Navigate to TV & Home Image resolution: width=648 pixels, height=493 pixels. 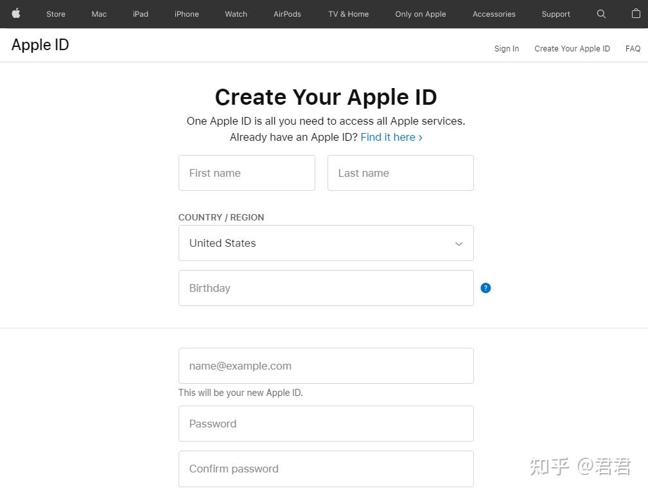pyautogui.click(x=348, y=13)
